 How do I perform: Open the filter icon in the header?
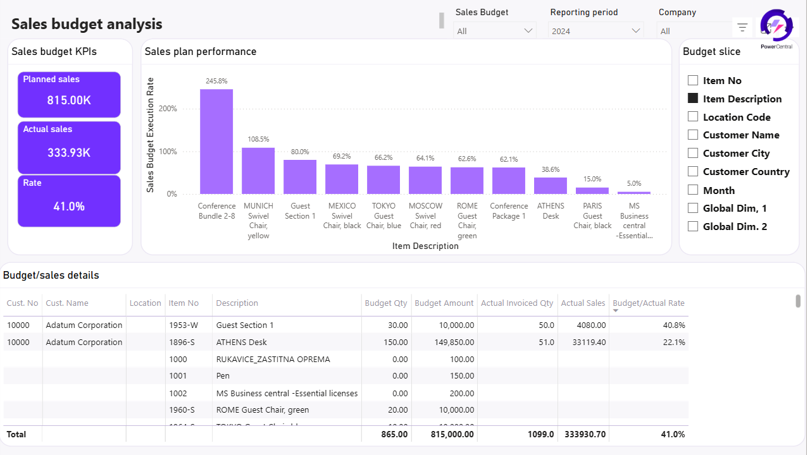(x=742, y=27)
